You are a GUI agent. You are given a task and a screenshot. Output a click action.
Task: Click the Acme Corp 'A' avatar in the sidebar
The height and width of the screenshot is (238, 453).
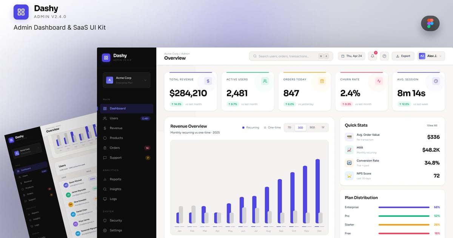pyautogui.click(x=109, y=80)
